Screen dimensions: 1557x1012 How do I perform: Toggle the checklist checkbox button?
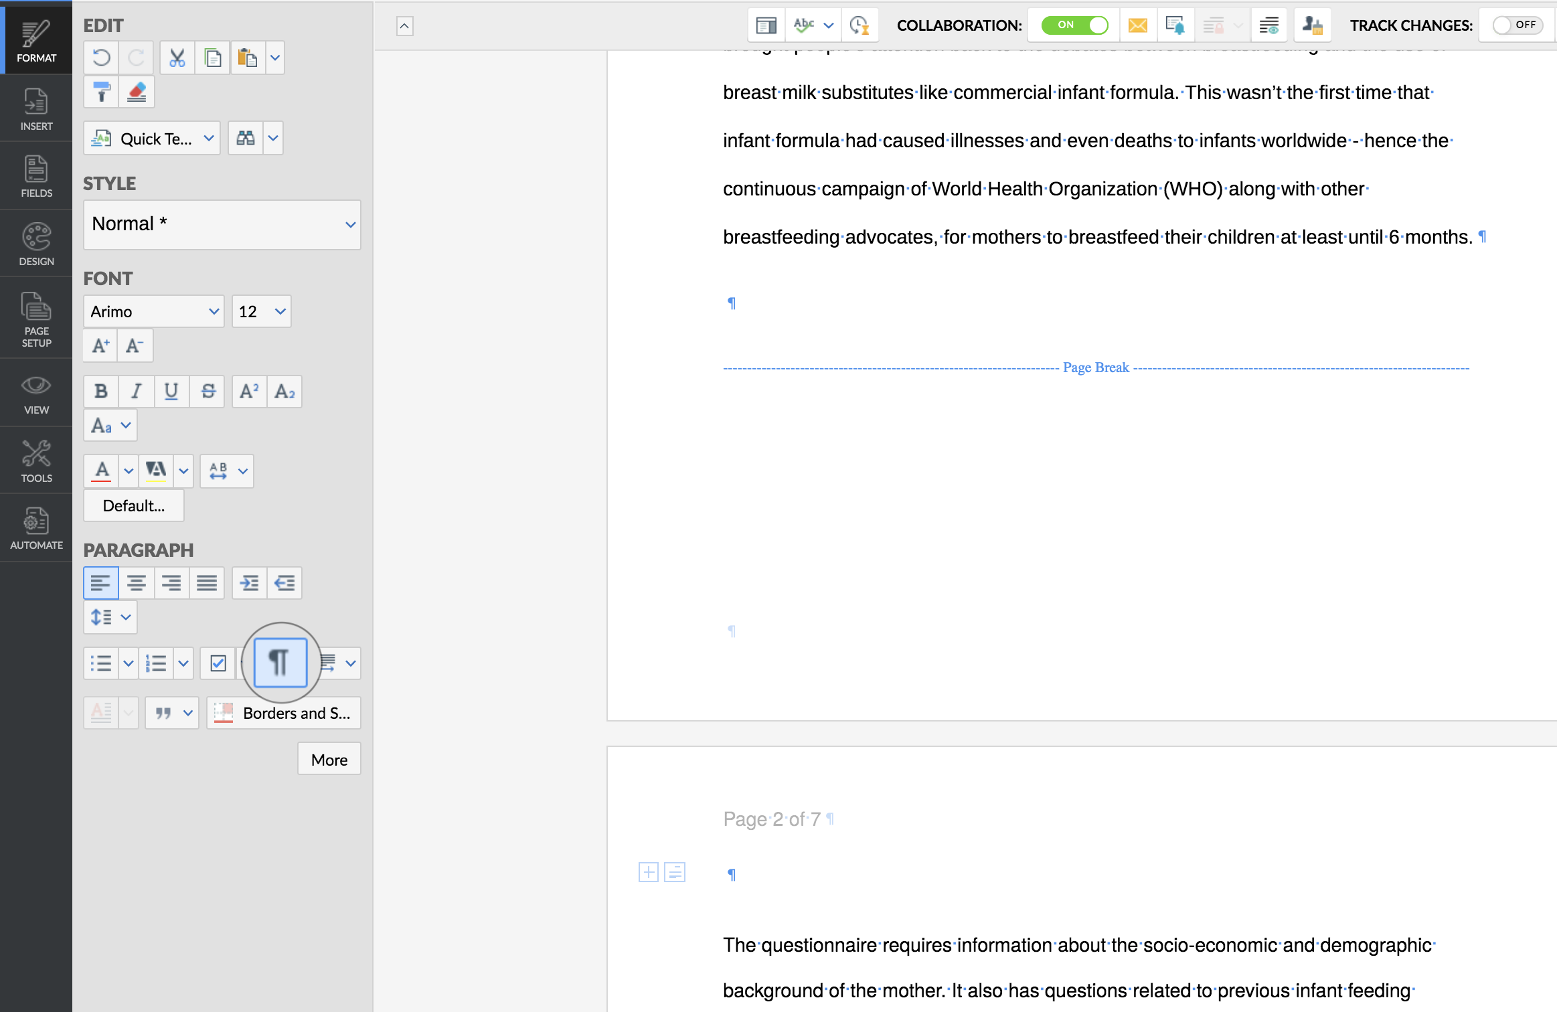(218, 663)
